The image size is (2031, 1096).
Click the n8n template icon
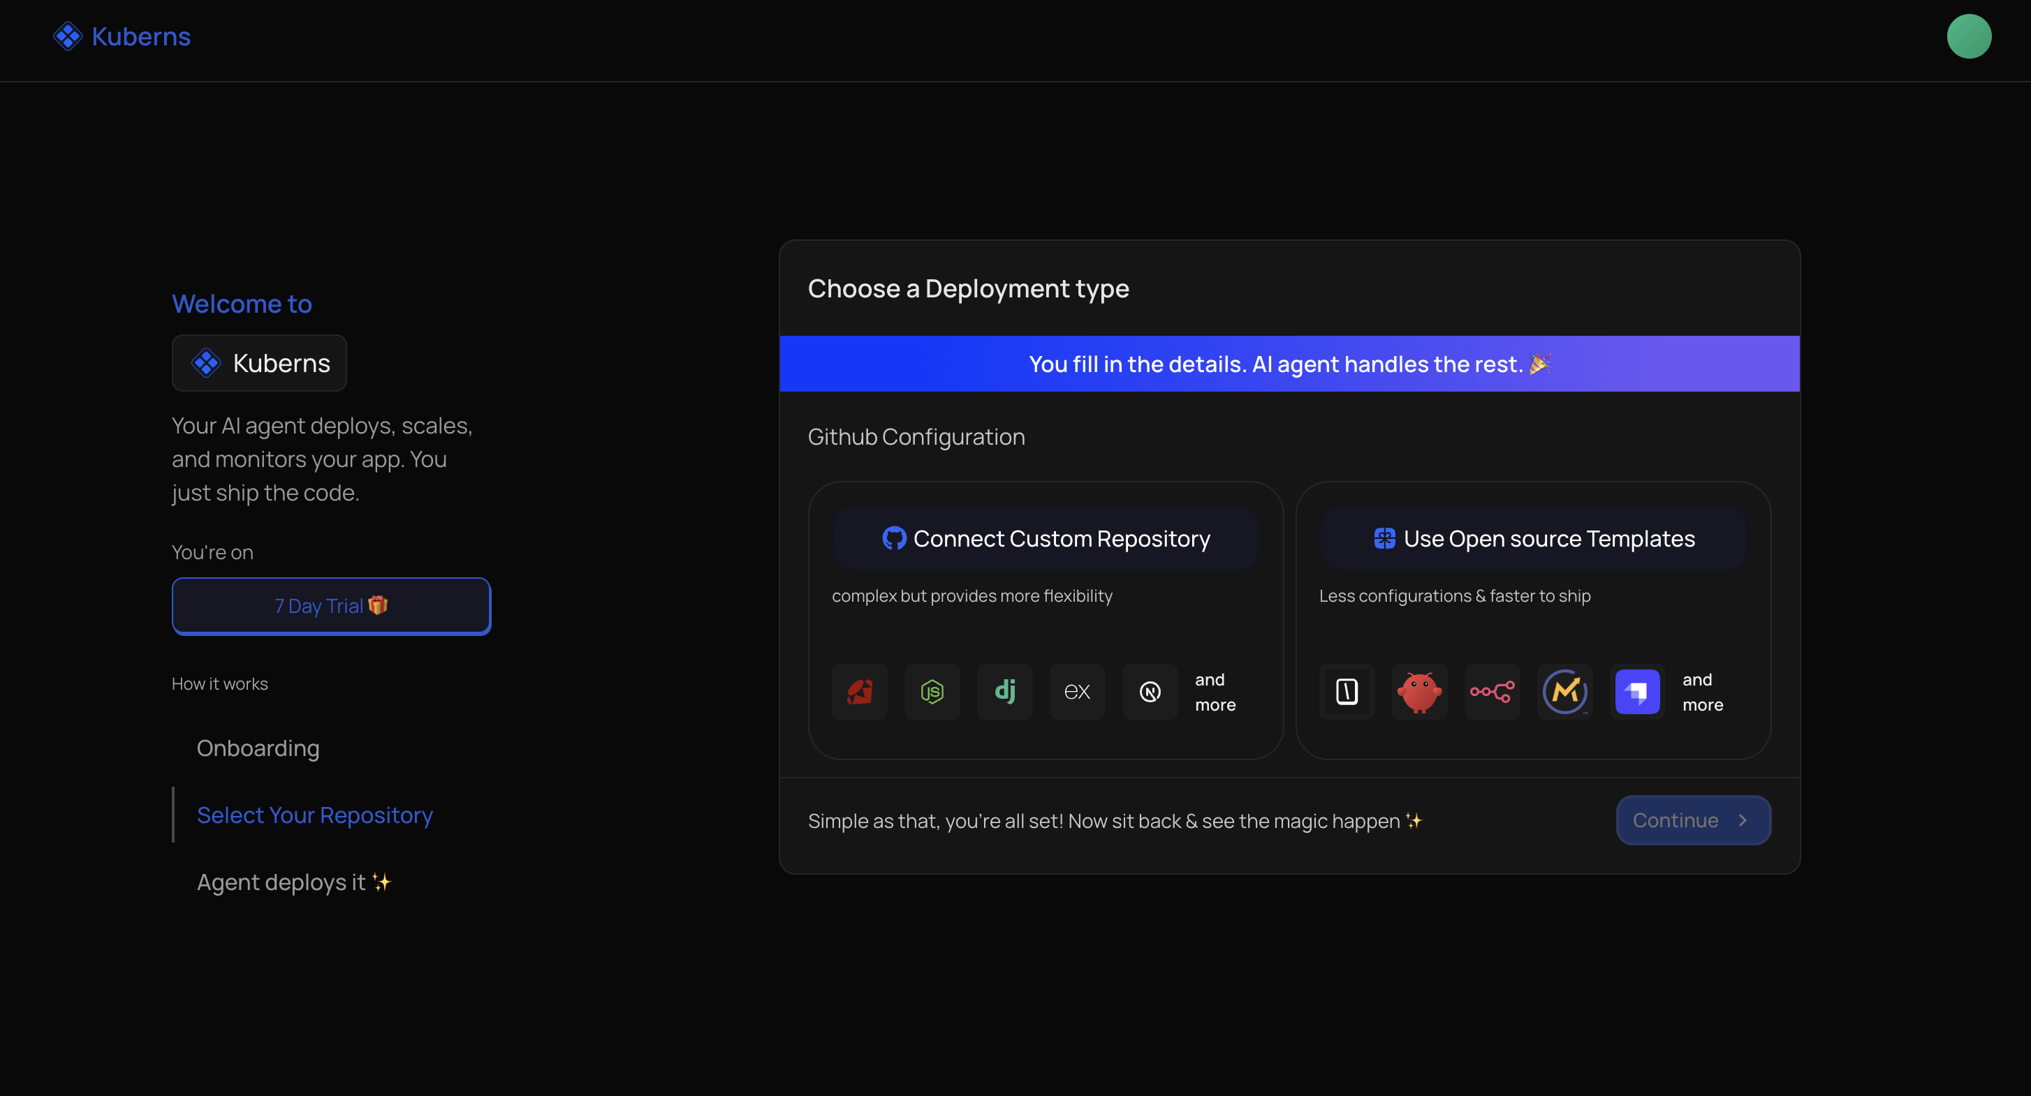[x=1492, y=692]
